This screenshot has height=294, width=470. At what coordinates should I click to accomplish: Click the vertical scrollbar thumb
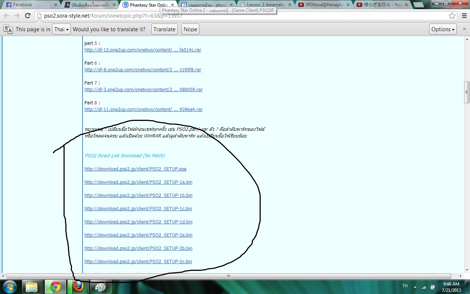467,92
